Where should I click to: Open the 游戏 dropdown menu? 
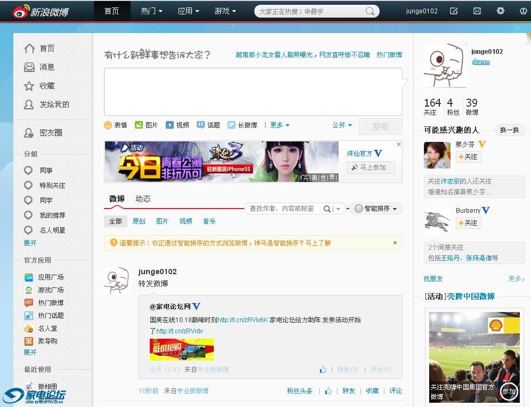click(x=225, y=11)
